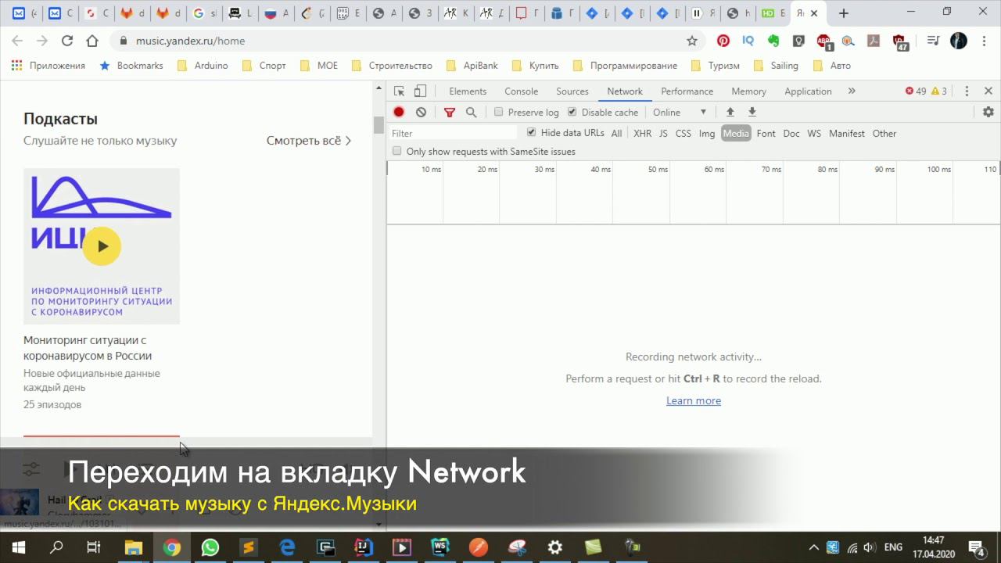Screen dimensions: 1001x563
Task: Open the Network settings gear
Action: pyautogui.click(x=988, y=112)
